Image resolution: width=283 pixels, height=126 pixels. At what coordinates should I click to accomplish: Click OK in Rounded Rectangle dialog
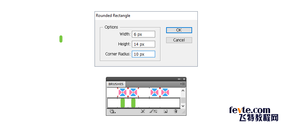coord(179,30)
